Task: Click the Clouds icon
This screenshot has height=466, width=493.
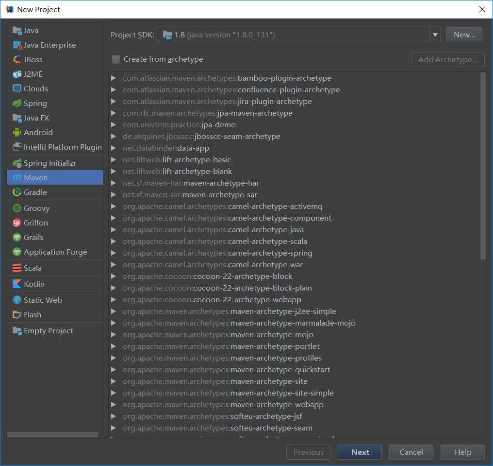Action: pyautogui.click(x=16, y=88)
